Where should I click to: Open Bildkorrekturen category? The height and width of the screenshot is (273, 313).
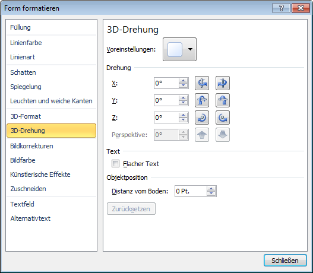pos(51,146)
